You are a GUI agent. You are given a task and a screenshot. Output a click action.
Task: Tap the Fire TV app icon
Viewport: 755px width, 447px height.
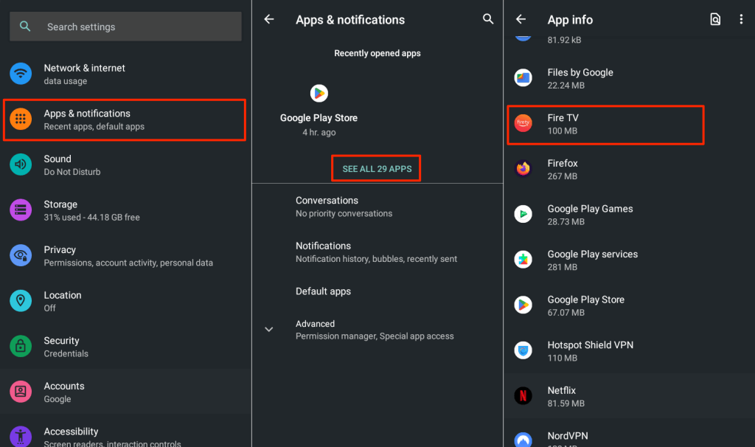pos(523,124)
